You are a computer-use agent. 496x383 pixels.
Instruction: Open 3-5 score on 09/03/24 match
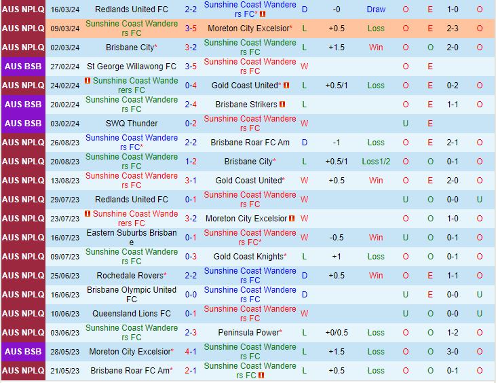(191, 29)
